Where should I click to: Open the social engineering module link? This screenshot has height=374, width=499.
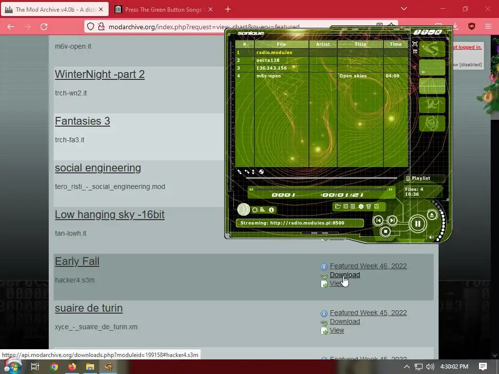97,168
